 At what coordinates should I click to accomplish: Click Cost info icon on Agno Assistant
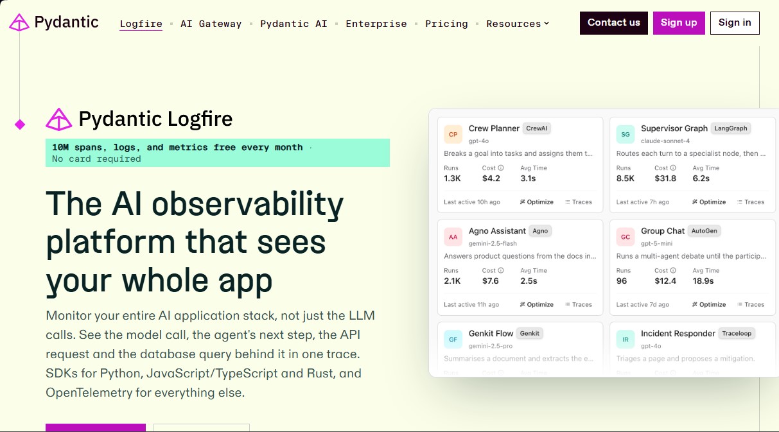click(x=501, y=271)
